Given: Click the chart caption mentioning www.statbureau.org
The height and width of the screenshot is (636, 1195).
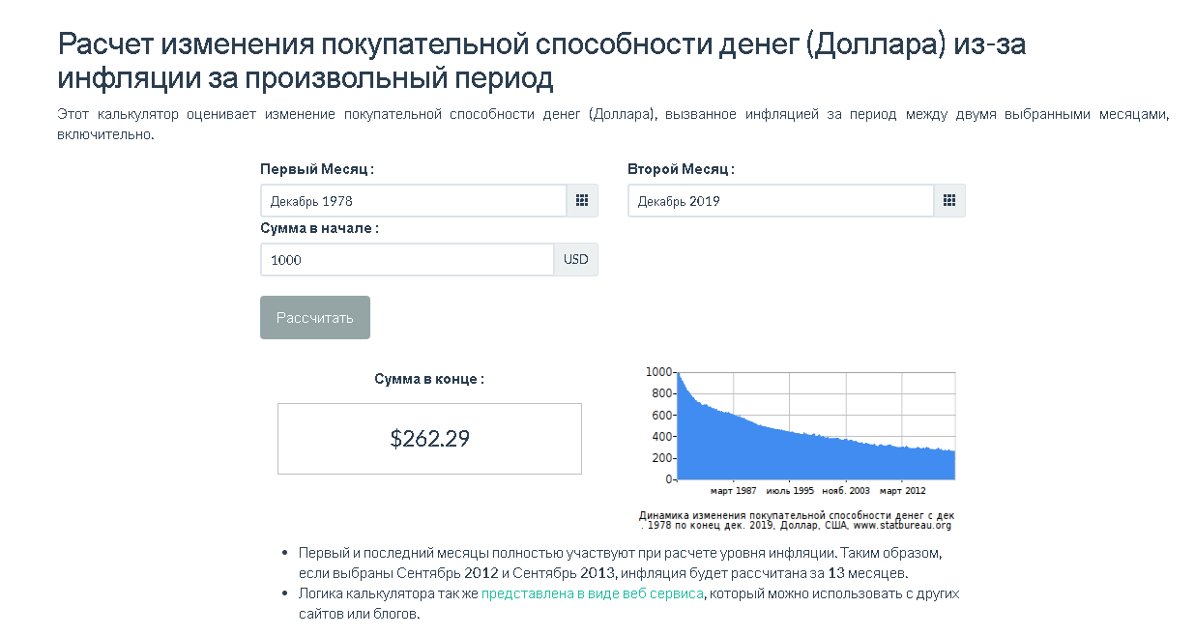Looking at the screenshot, I should [797, 520].
